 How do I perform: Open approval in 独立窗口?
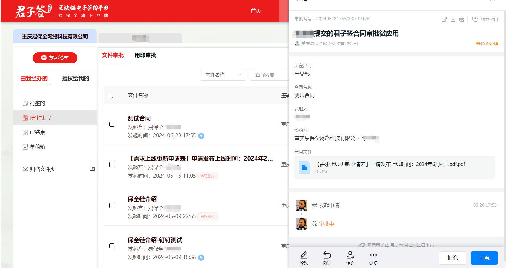tap(485, 19)
